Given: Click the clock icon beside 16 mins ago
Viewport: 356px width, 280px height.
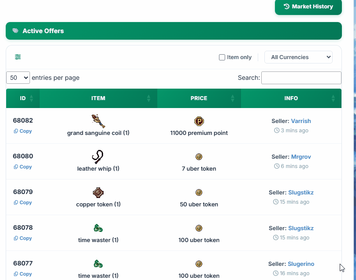Looking at the screenshot, I should [x=276, y=273].
